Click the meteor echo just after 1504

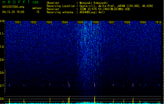pyautogui.click(x=69, y=84)
